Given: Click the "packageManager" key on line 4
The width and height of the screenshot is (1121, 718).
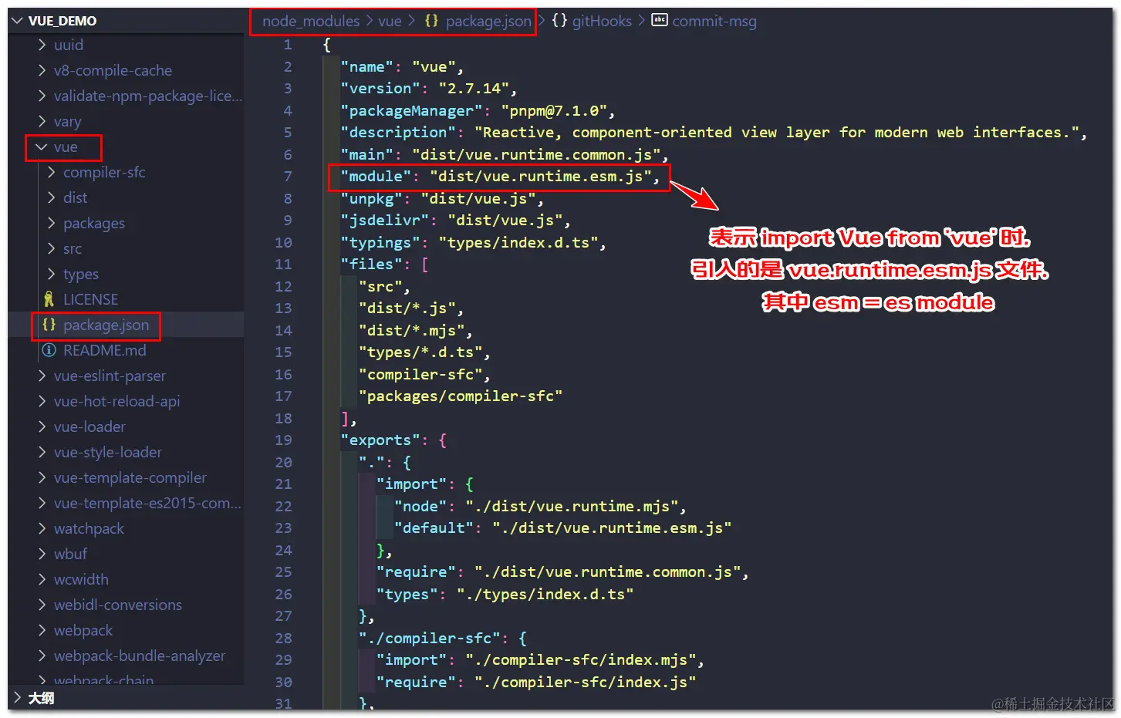Looking at the screenshot, I should pos(411,110).
